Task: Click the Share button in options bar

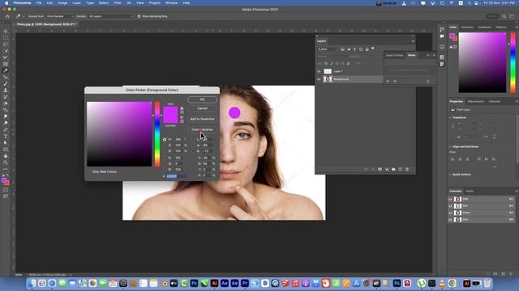Action: tap(492, 16)
